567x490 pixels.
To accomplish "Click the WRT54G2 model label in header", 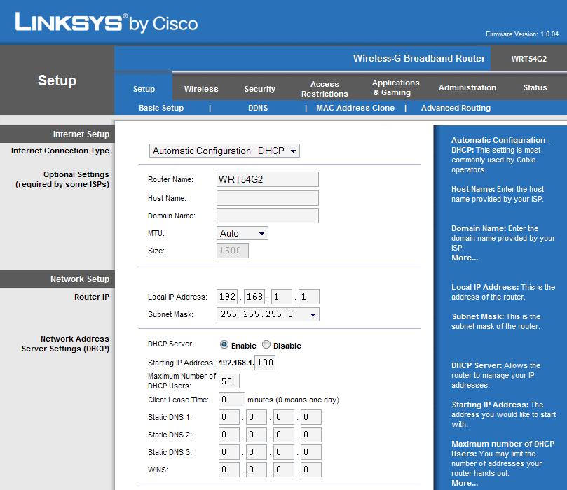I will (528, 59).
